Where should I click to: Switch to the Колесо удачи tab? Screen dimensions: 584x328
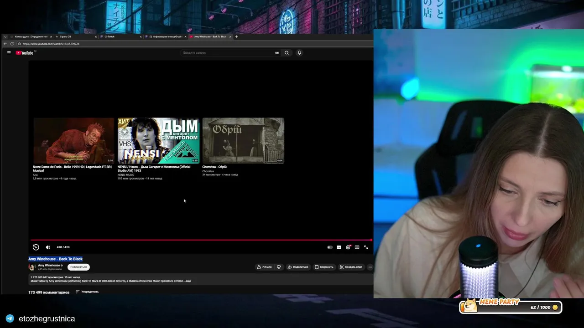[x=31, y=36]
